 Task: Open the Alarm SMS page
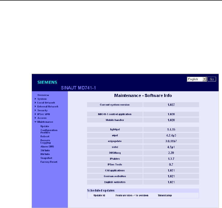[47, 146]
